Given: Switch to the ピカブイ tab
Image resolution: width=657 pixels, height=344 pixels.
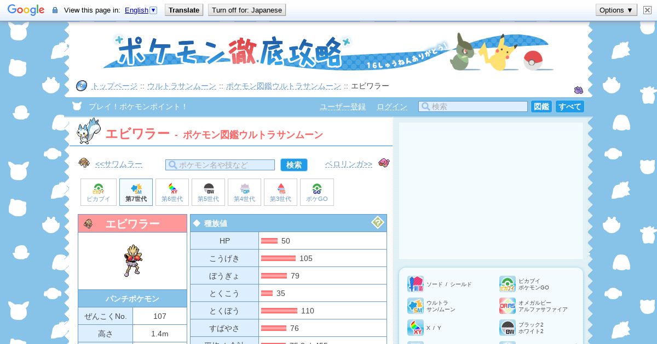Looking at the screenshot, I should tap(99, 192).
